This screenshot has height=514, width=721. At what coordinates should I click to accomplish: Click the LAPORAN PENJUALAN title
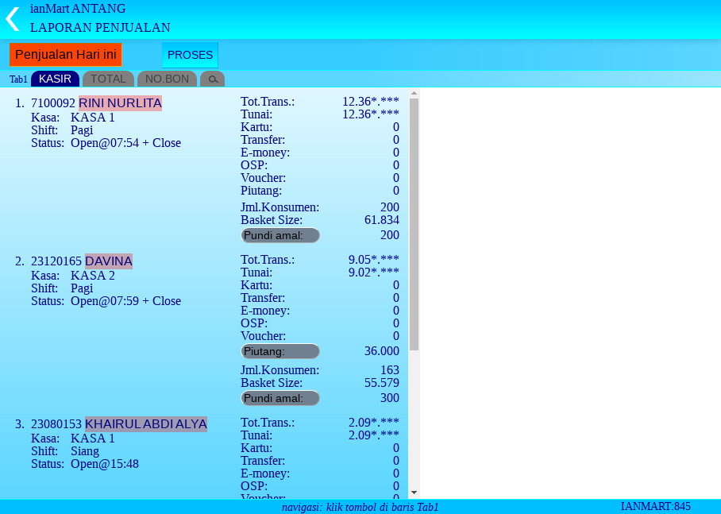pos(100,28)
